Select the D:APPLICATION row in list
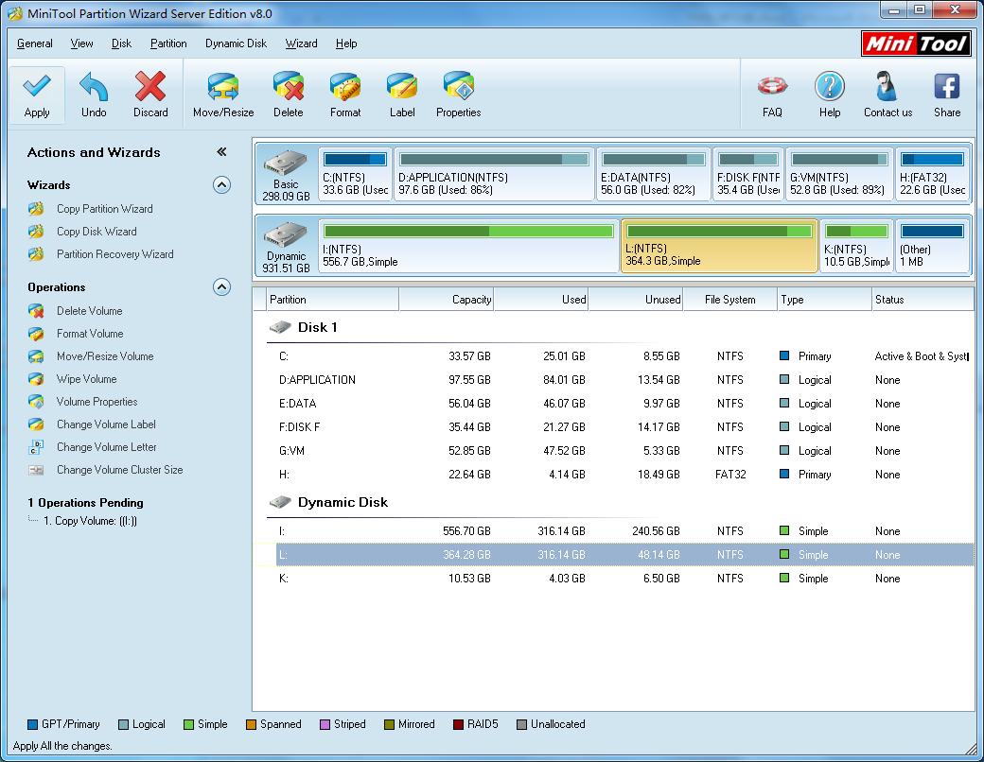984x762 pixels. (624, 380)
